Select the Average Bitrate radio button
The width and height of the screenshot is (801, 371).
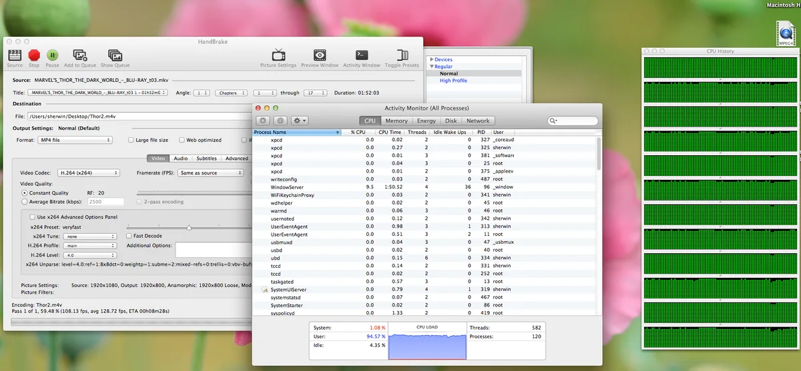pos(25,201)
